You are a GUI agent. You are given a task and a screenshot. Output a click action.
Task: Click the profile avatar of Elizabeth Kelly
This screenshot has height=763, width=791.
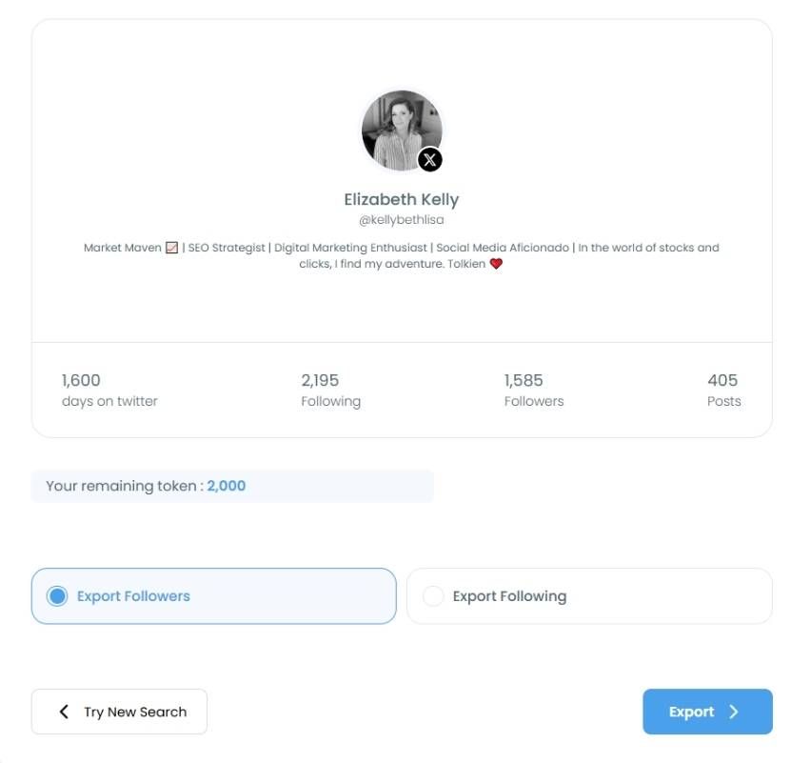401,131
